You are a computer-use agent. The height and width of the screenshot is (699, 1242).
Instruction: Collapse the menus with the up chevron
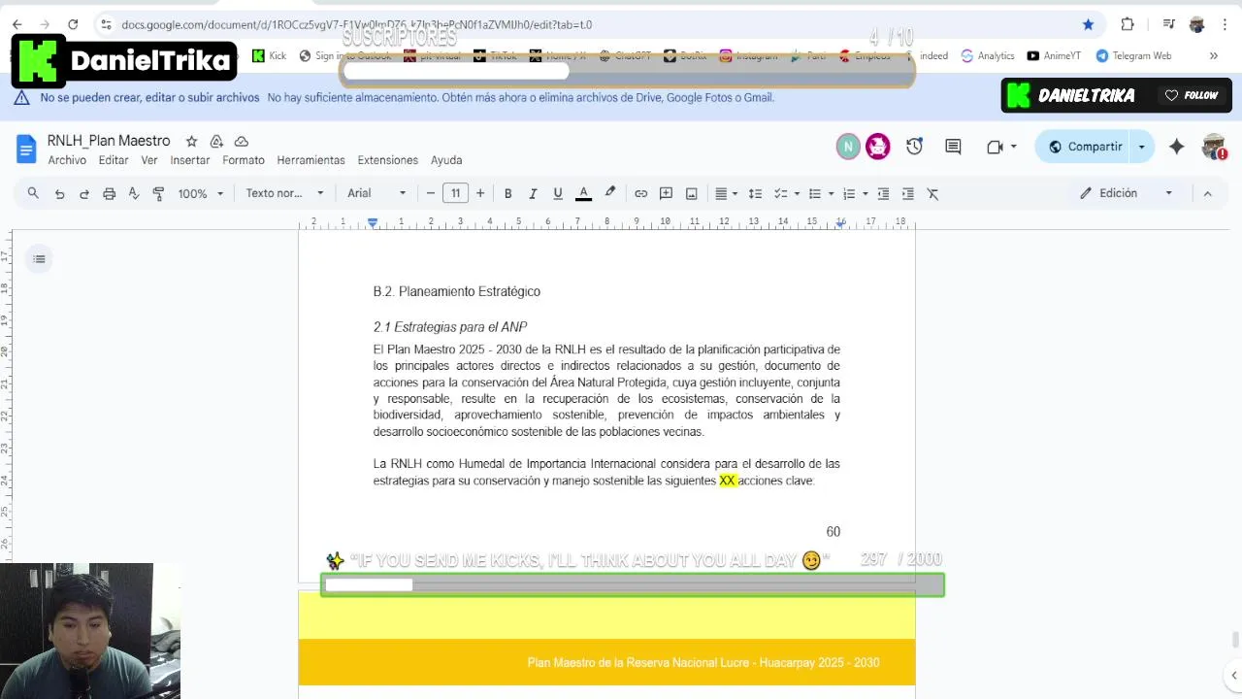[x=1208, y=193]
